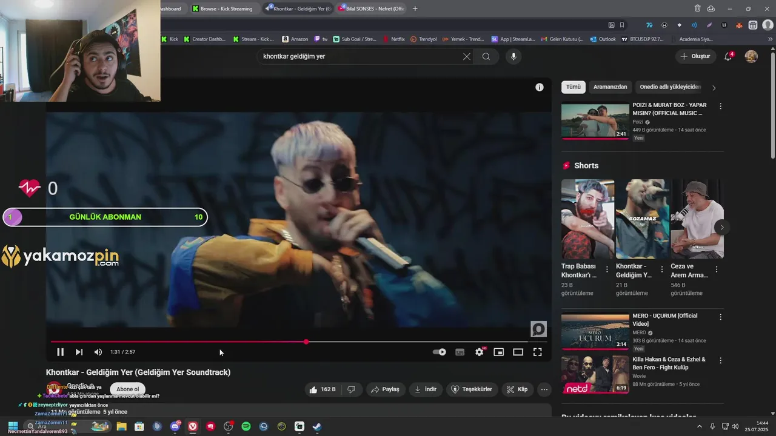Viewport: 776px width, 436px height.
Task: Click the Teşekkürler thanks button
Action: 472,389
